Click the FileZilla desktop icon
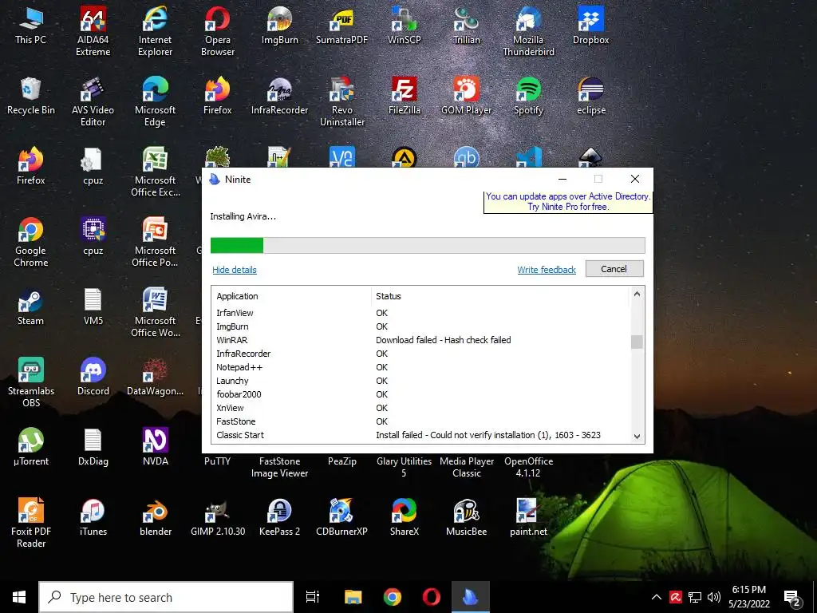 [405, 97]
